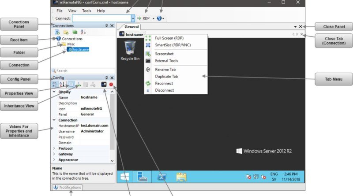
Task: Select the Misc folder in connections tree
Action: (x=71, y=44)
